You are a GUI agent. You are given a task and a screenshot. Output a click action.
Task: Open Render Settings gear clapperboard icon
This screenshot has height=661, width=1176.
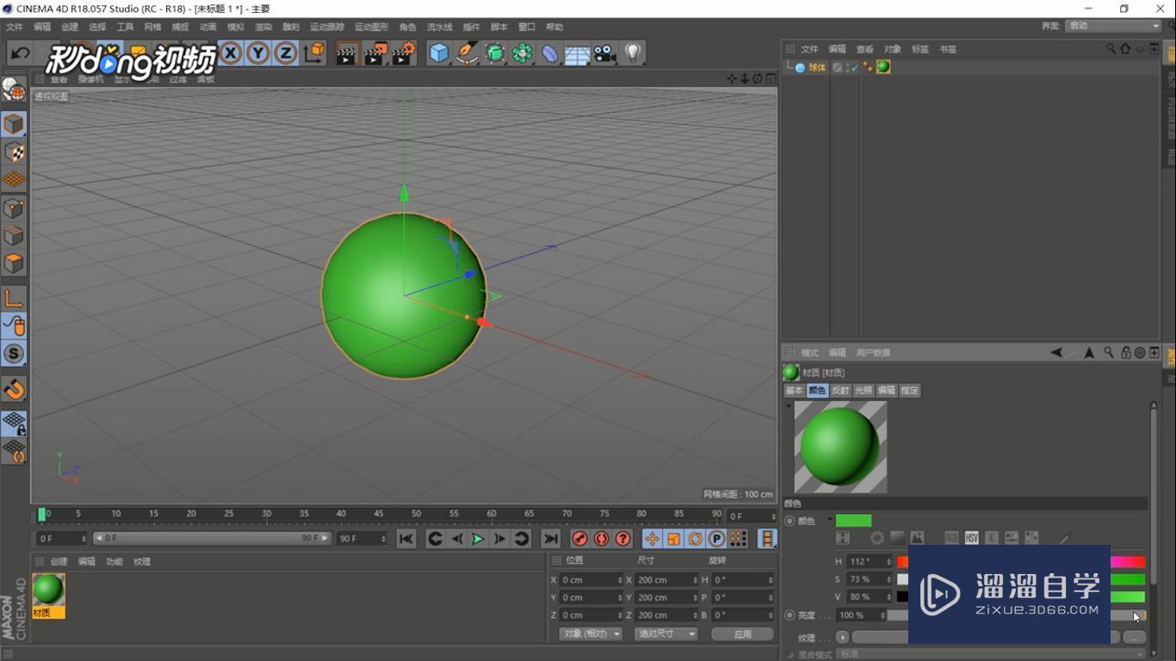coord(404,53)
